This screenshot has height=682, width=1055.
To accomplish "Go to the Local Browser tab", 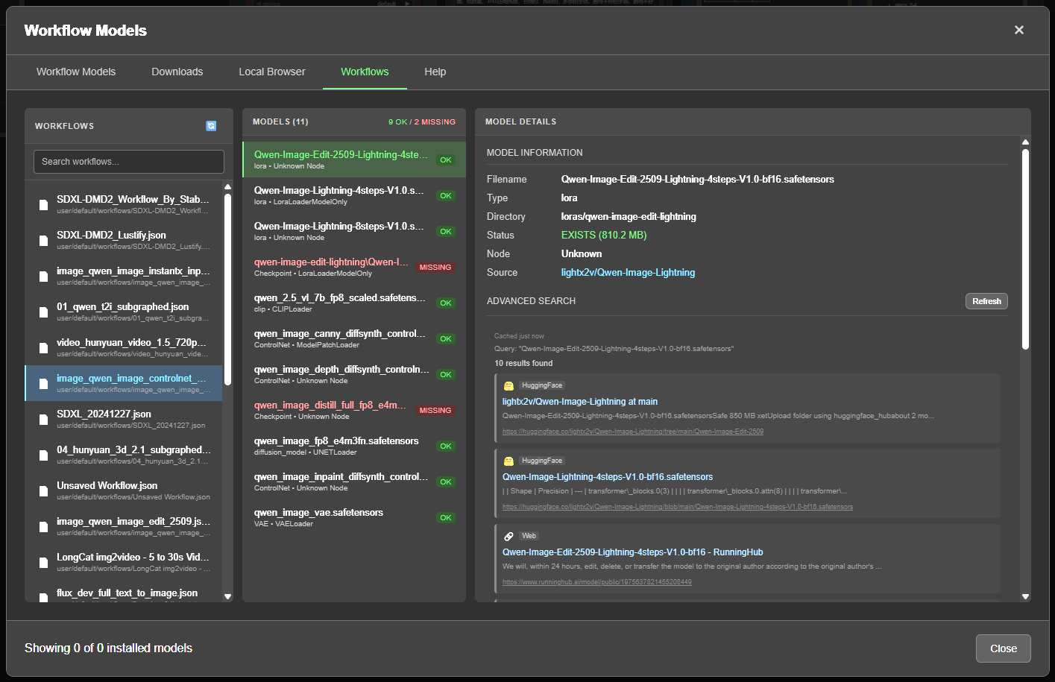I will (x=272, y=72).
